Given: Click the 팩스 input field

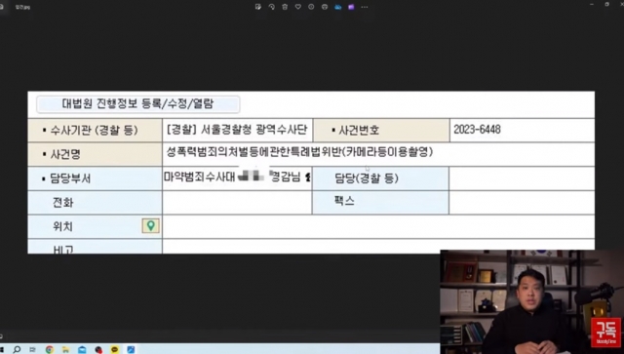Looking at the screenshot, I should point(522,203).
